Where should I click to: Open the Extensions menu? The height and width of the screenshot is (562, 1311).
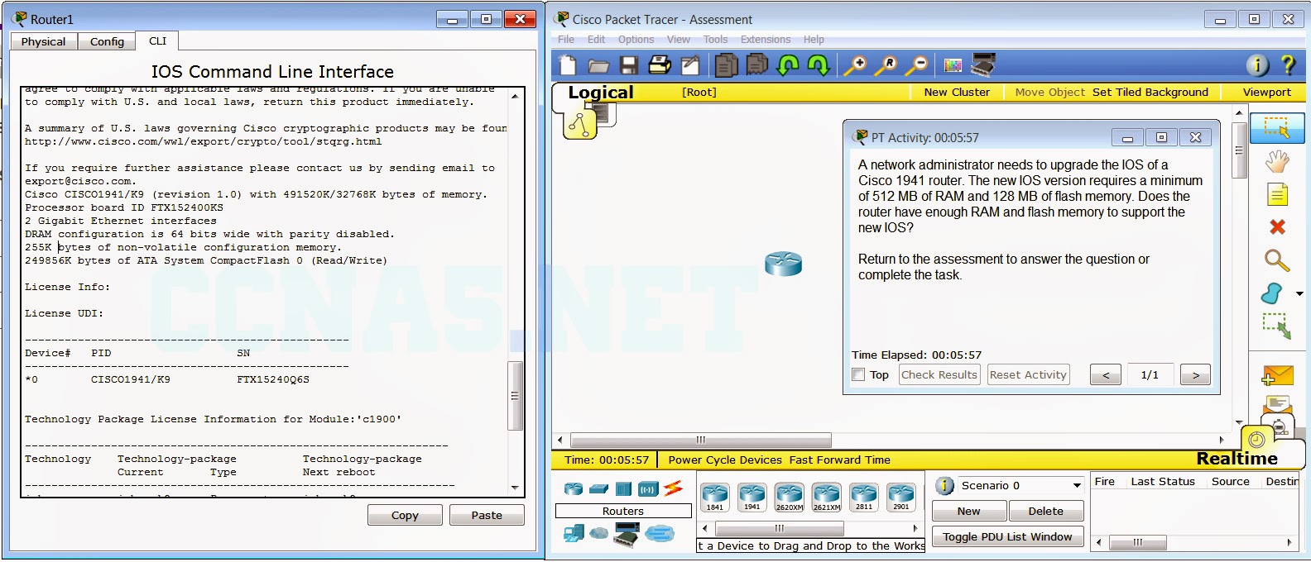tap(766, 39)
